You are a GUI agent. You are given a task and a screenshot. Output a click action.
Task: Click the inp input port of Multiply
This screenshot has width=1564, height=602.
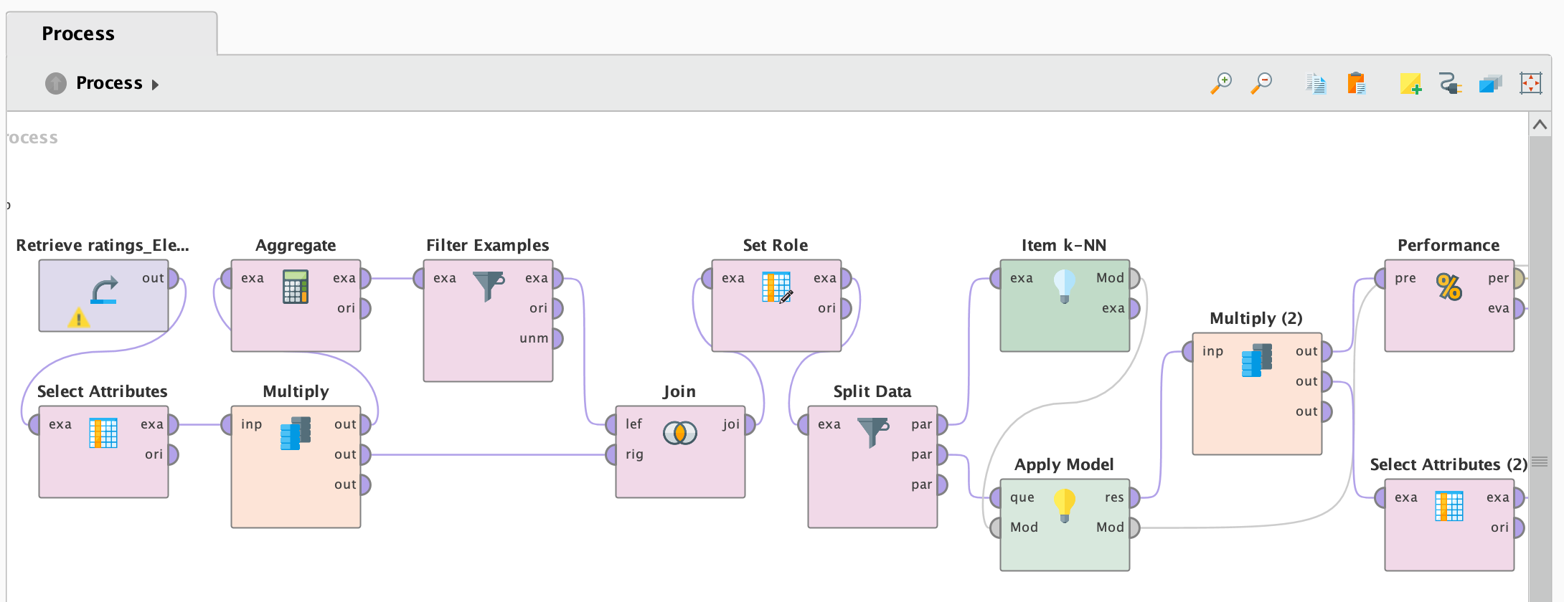[x=227, y=424]
